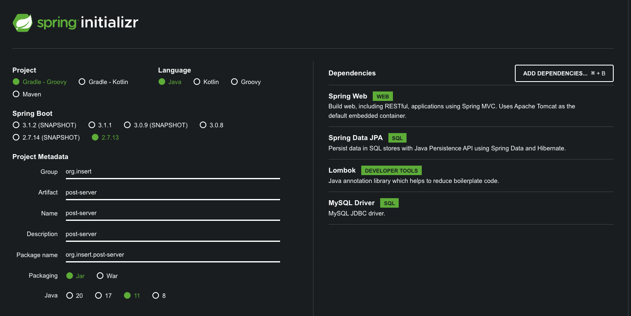
Task: Edit the Description input field
Action: [173, 234]
